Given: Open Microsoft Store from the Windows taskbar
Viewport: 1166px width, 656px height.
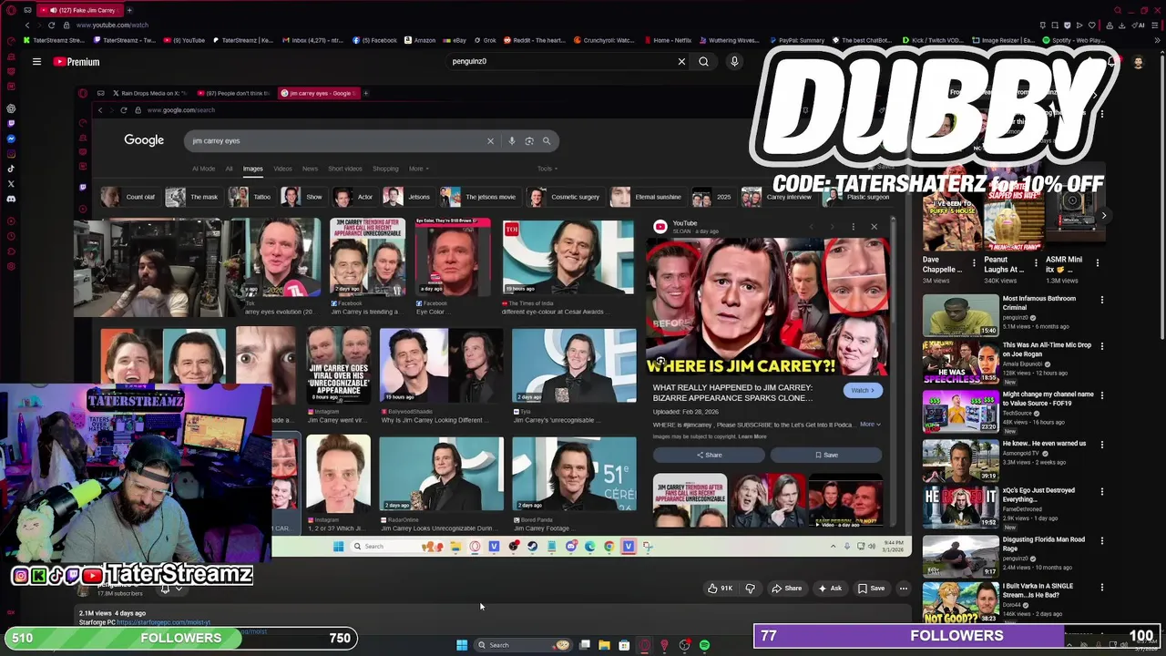Looking at the screenshot, I should tap(624, 645).
